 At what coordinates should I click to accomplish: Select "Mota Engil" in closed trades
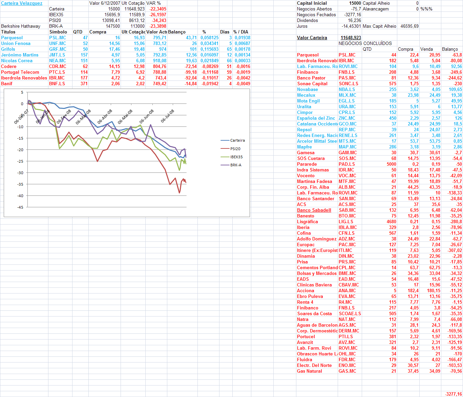[308, 101]
